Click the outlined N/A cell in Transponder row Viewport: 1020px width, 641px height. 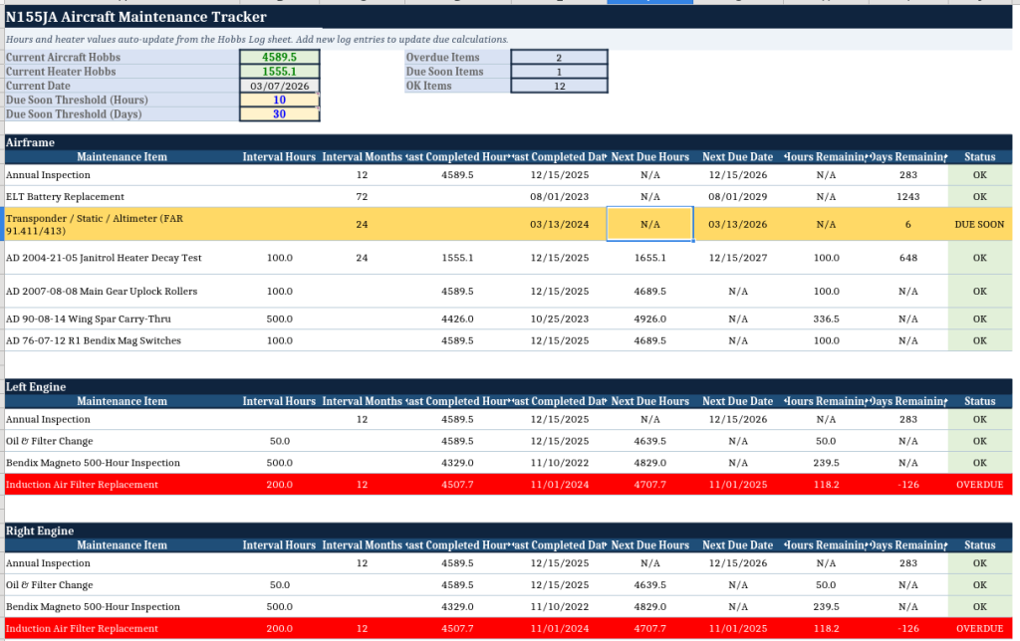pos(649,224)
